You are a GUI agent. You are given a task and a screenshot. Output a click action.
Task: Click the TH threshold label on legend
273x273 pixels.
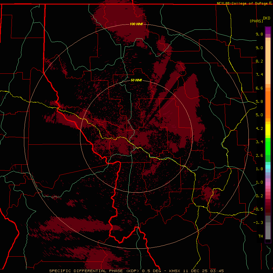tap(261, 236)
